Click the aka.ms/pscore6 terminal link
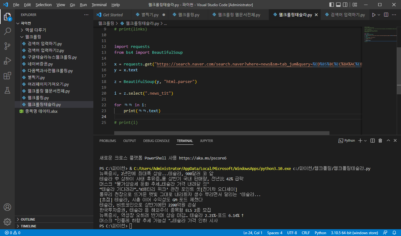The height and width of the screenshot is (236, 401). click(203, 158)
